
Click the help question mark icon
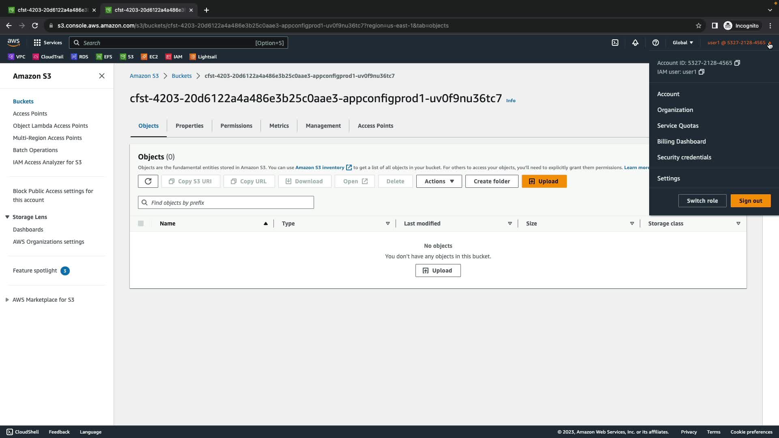pos(655,43)
